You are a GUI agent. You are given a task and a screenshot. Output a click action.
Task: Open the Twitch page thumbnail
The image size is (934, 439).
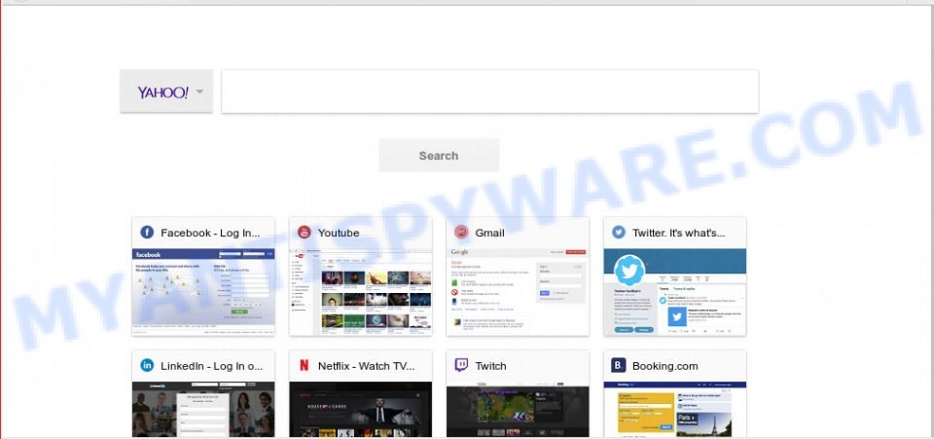point(518,409)
